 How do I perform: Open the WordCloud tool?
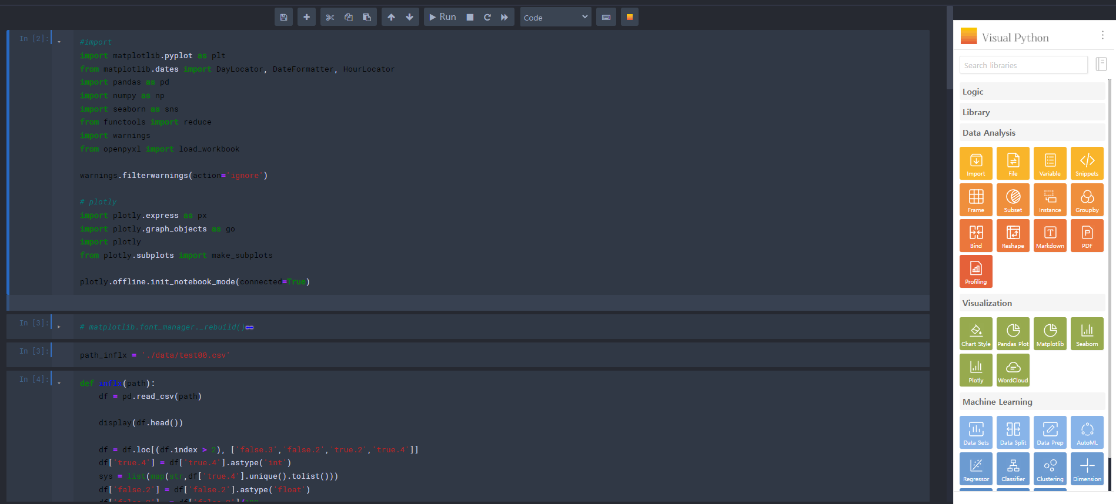tap(1013, 370)
